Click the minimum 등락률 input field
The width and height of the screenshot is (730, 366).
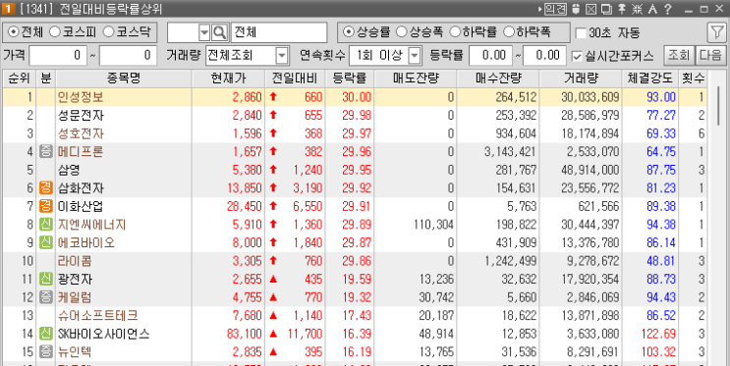490,56
